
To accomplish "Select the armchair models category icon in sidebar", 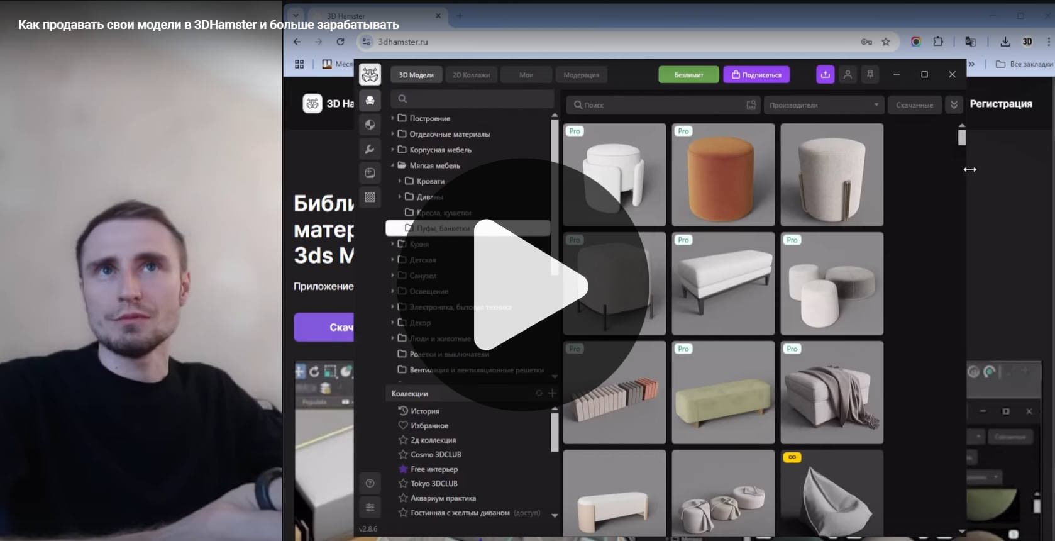I will click(370, 101).
